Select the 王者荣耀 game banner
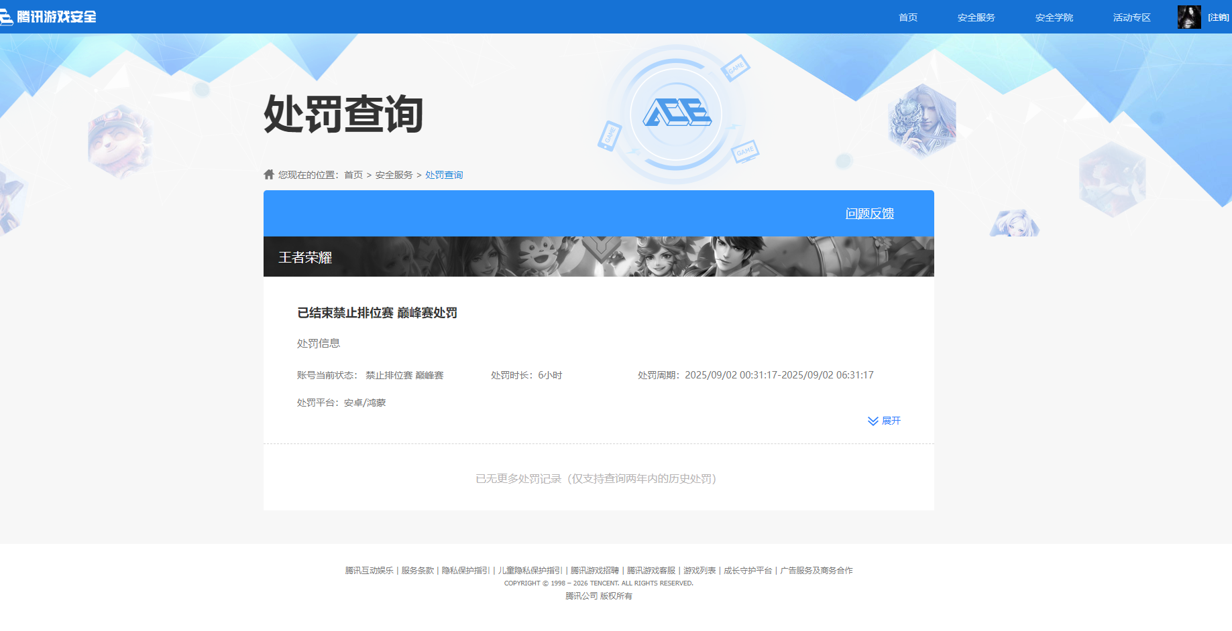This screenshot has width=1232, height=631. pyautogui.click(x=599, y=257)
